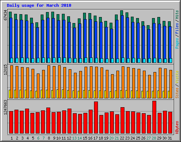Click day label 31 on x-axis

(170, 138)
